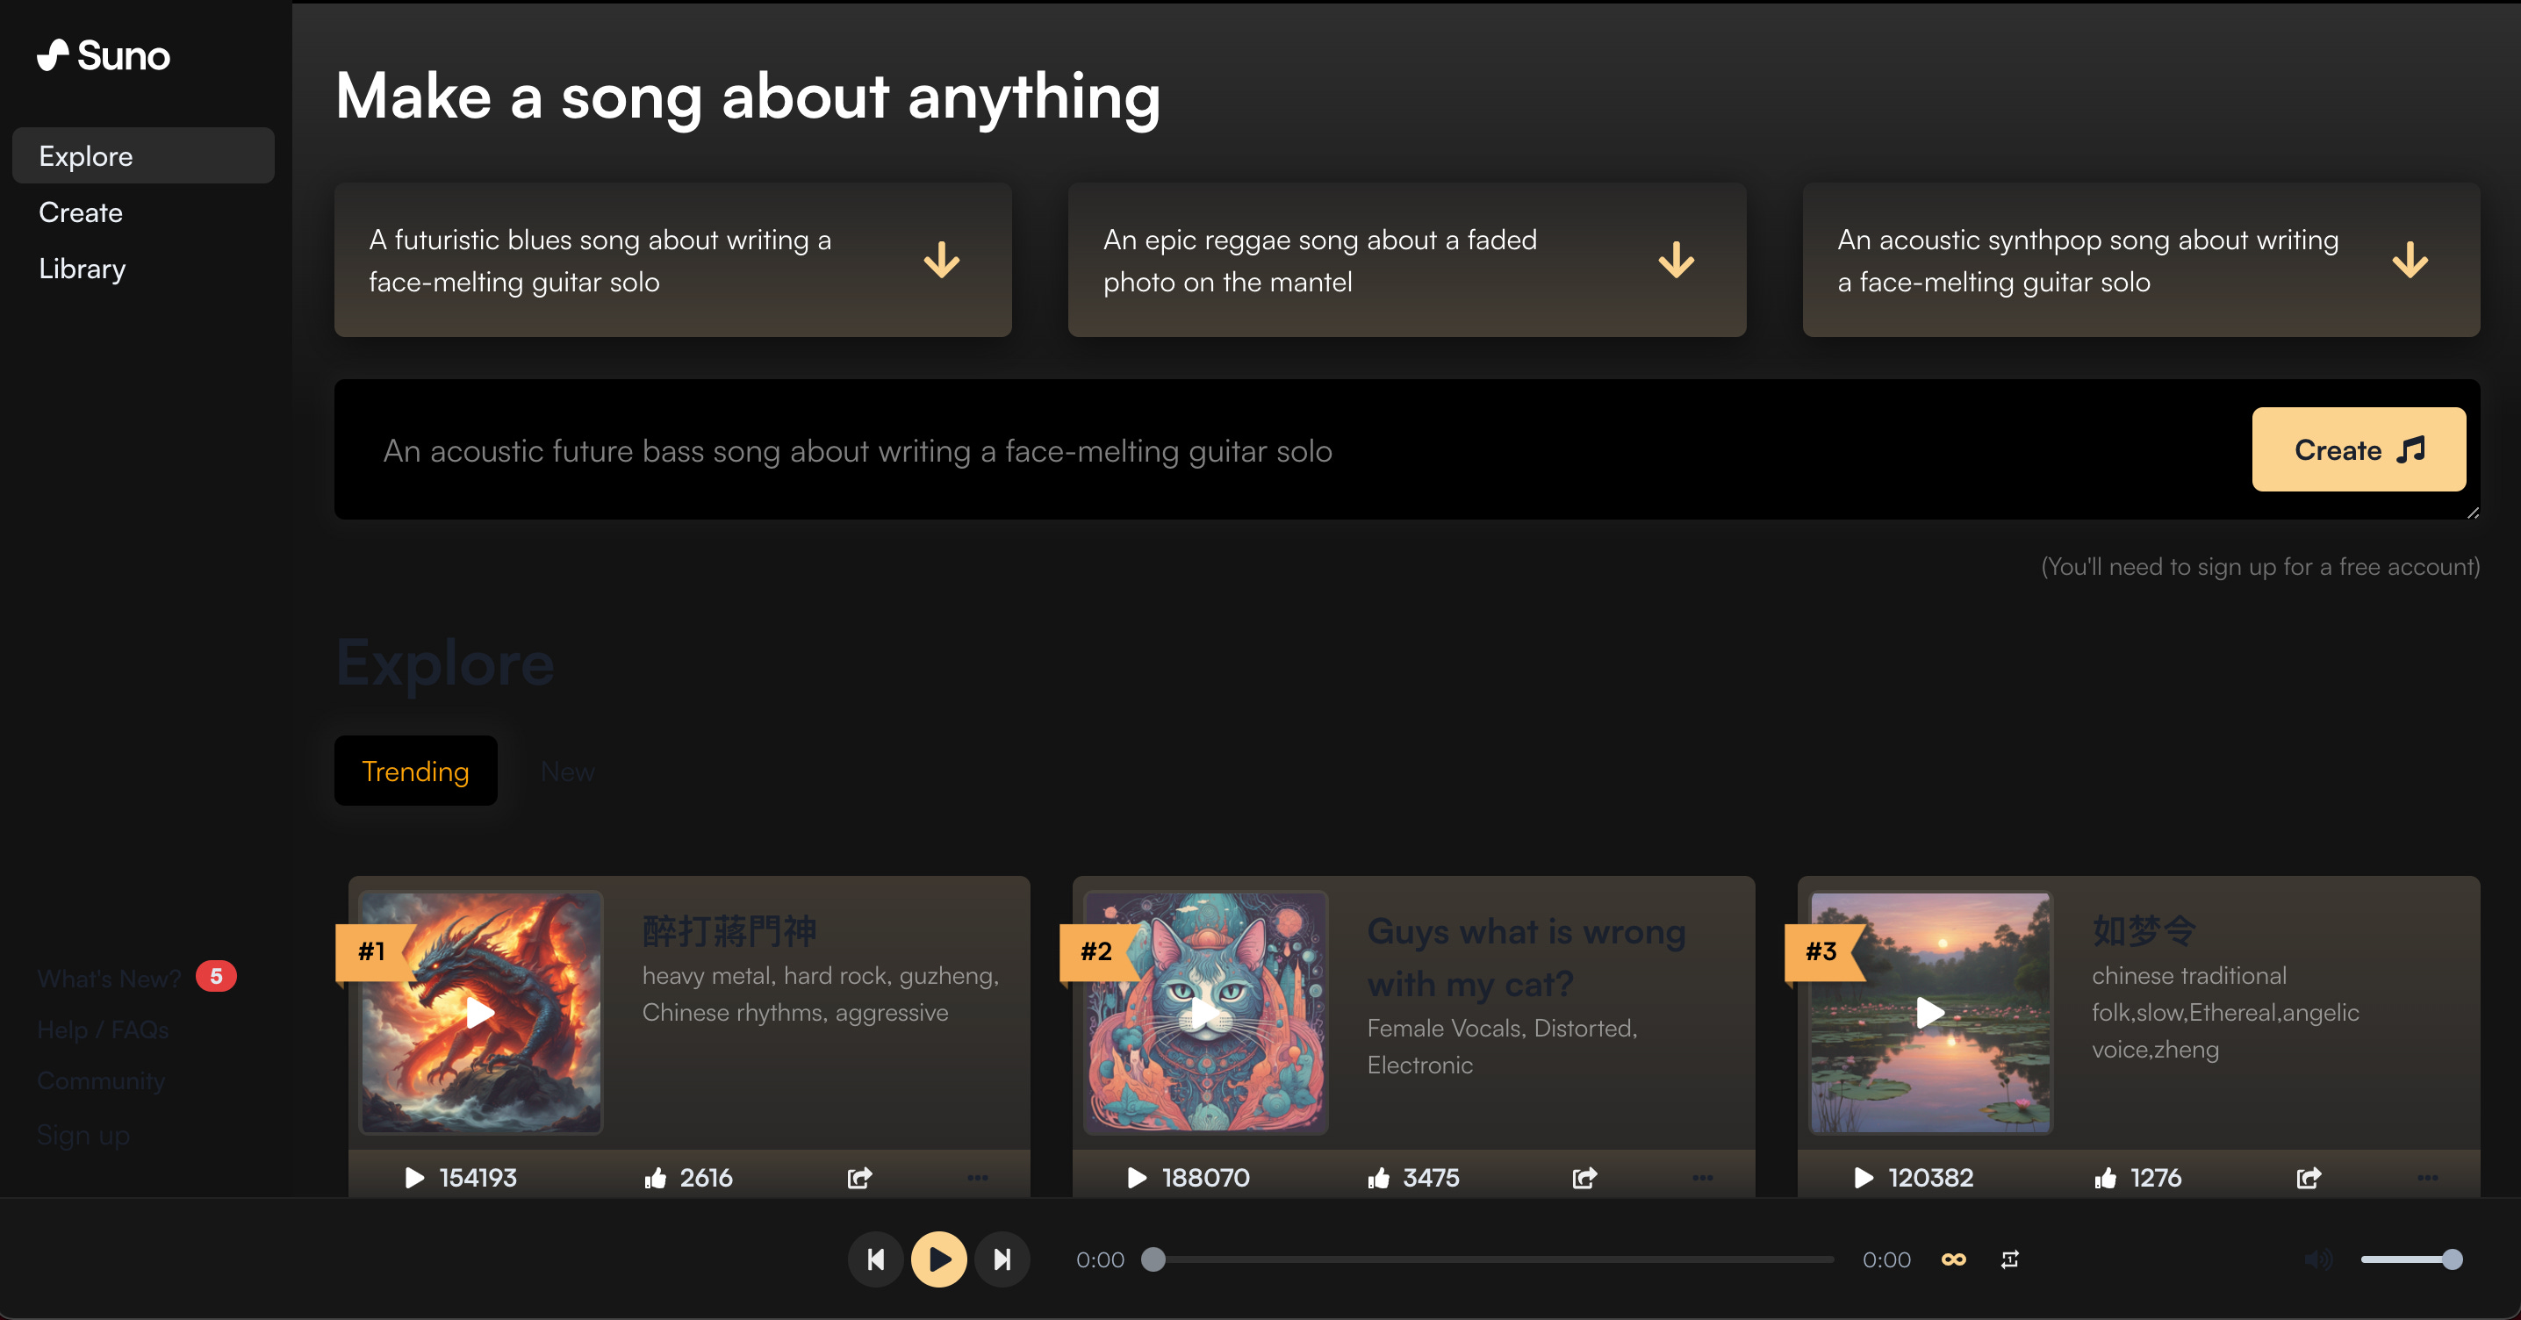Image resolution: width=2521 pixels, height=1320 pixels.
Task: Skip to previous track
Action: coord(875,1259)
